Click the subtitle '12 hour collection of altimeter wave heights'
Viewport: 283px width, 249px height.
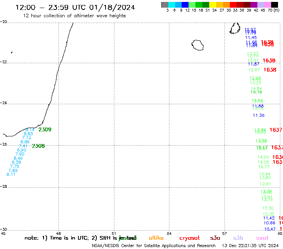click(x=74, y=16)
